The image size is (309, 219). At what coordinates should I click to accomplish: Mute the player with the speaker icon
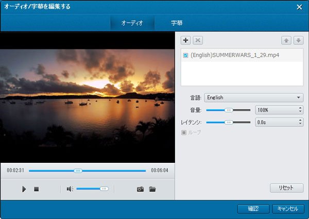click(70, 189)
